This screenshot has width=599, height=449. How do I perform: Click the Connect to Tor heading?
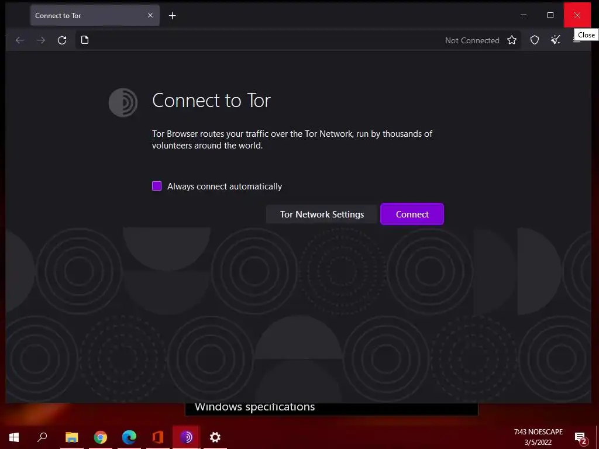point(211,101)
